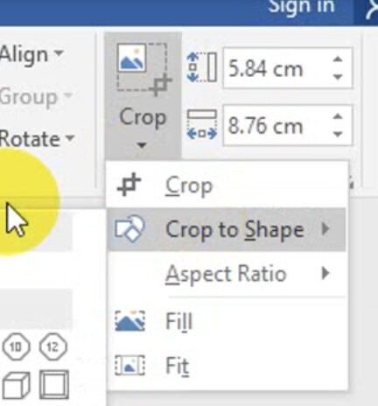Screen dimensions: 378x406
Task: Open the Align dropdown
Action: click(x=31, y=54)
